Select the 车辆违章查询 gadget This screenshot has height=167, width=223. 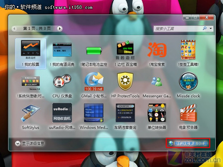pyautogui.click(x=125, y=117)
